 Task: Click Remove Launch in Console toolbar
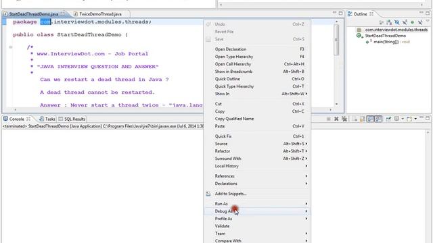[336, 119]
